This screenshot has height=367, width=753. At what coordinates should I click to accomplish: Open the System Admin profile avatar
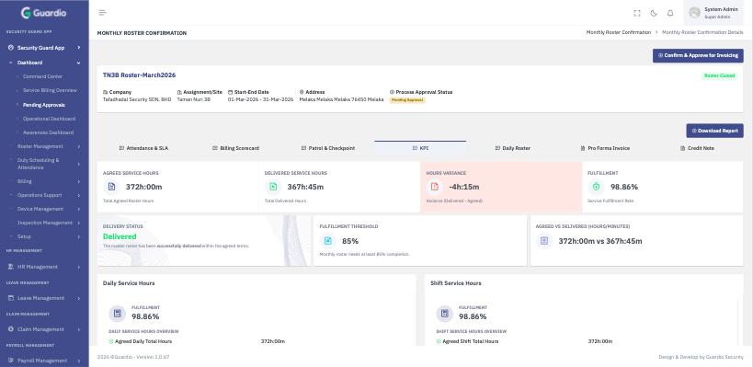click(694, 13)
